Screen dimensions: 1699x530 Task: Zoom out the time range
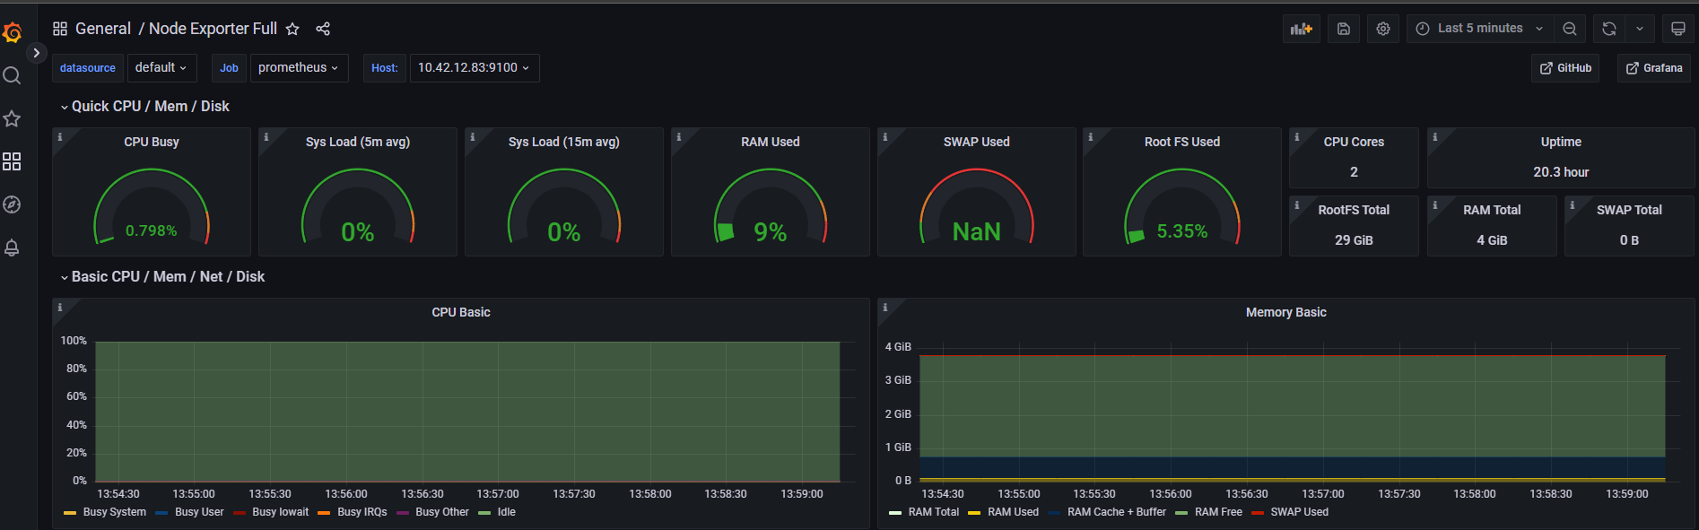point(1570,29)
